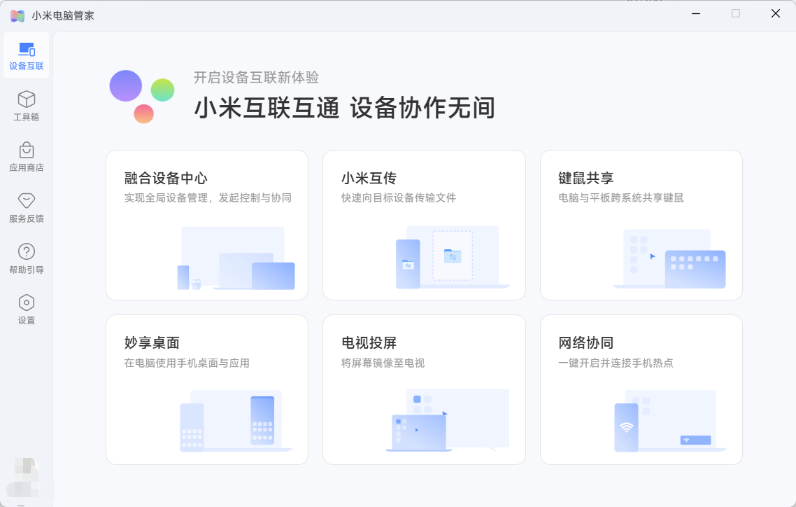This screenshot has width=796, height=507.
Task: Open the 帮助引导 help icon
Action: pos(27,252)
